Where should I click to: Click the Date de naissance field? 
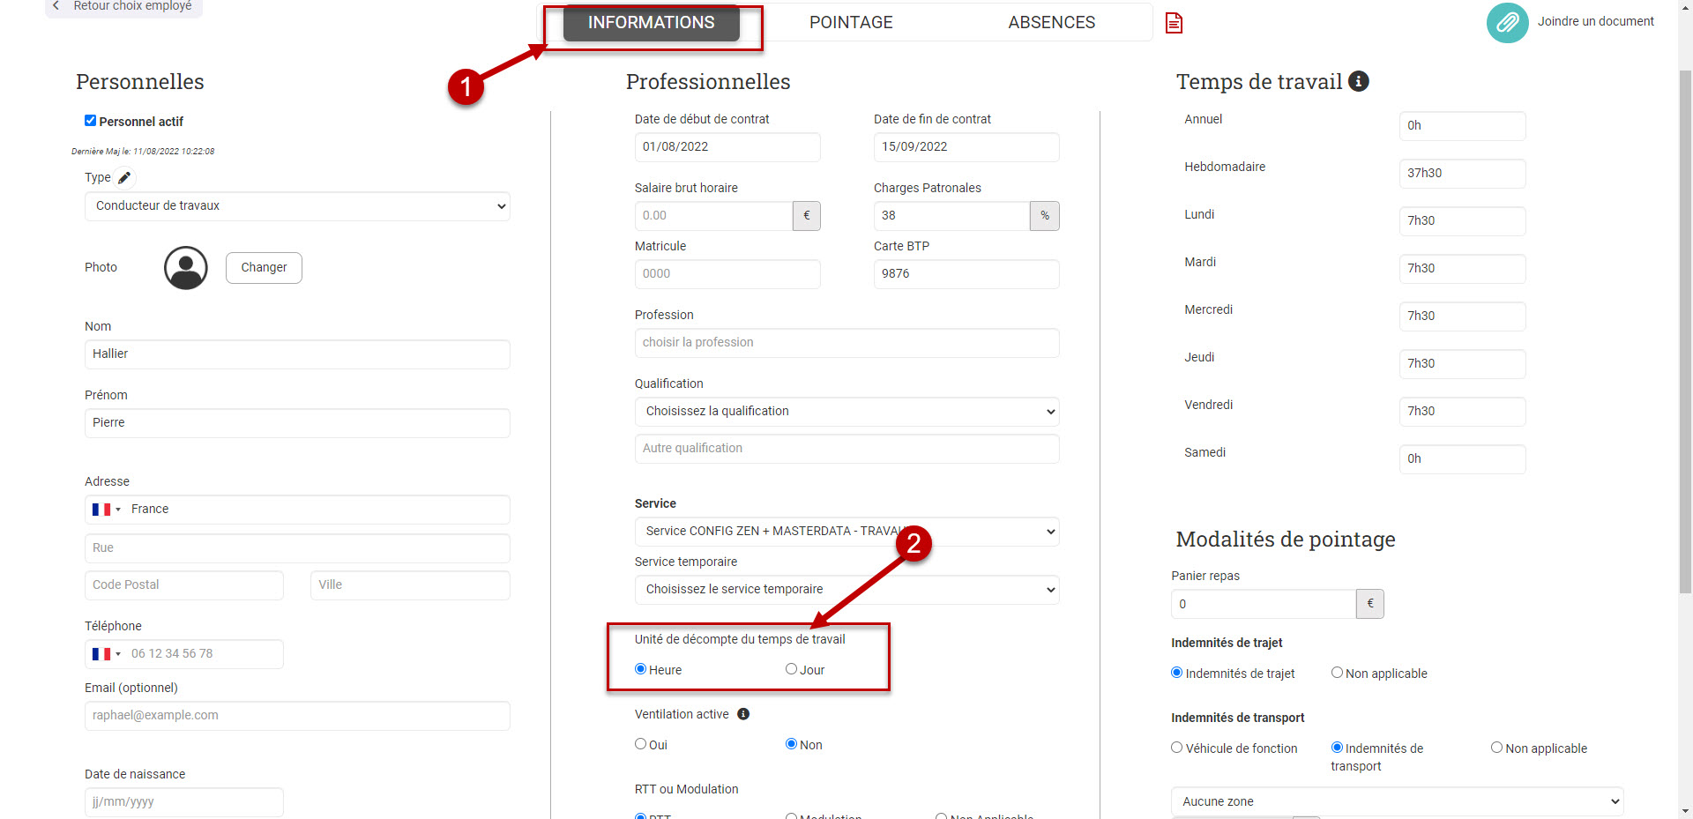(184, 802)
